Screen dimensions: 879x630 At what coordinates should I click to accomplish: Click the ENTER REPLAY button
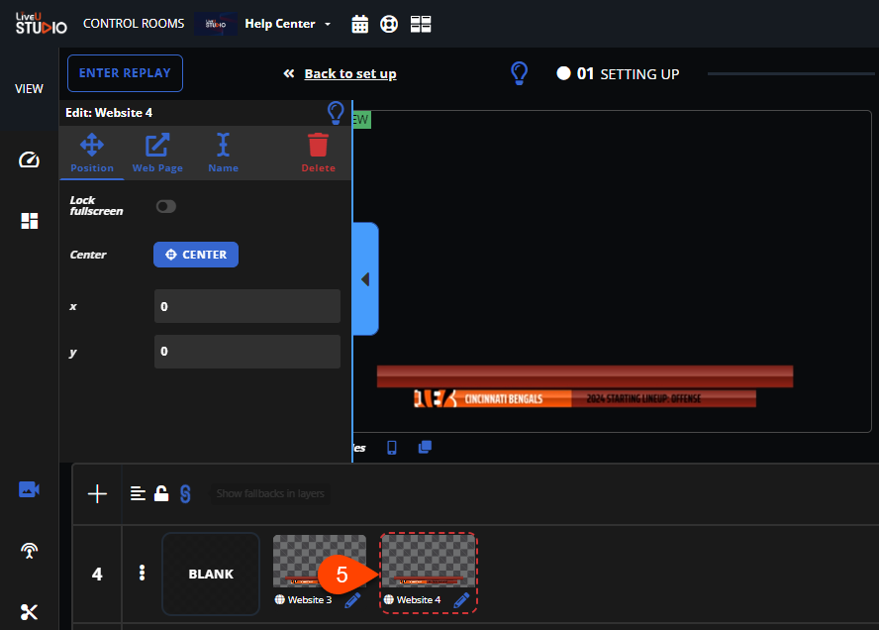point(125,73)
